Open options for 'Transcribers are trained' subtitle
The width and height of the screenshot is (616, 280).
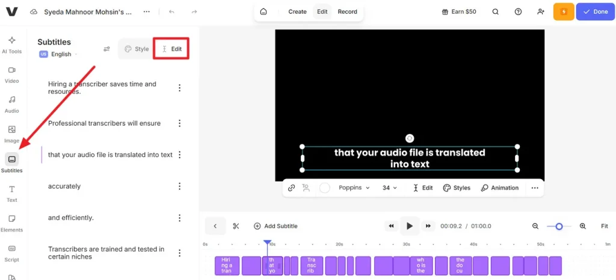(x=179, y=253)
